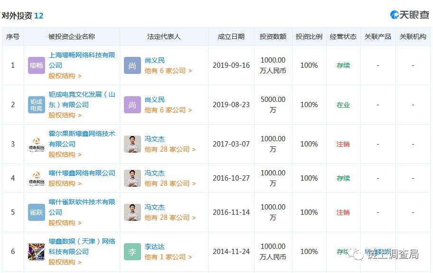Open 李达达 name link
Screen dimensions: 433x273
155,247
